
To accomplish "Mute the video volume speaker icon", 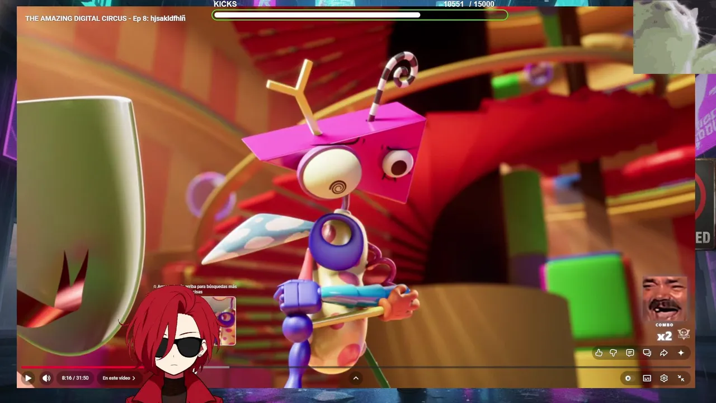I will tap(46, 378).
